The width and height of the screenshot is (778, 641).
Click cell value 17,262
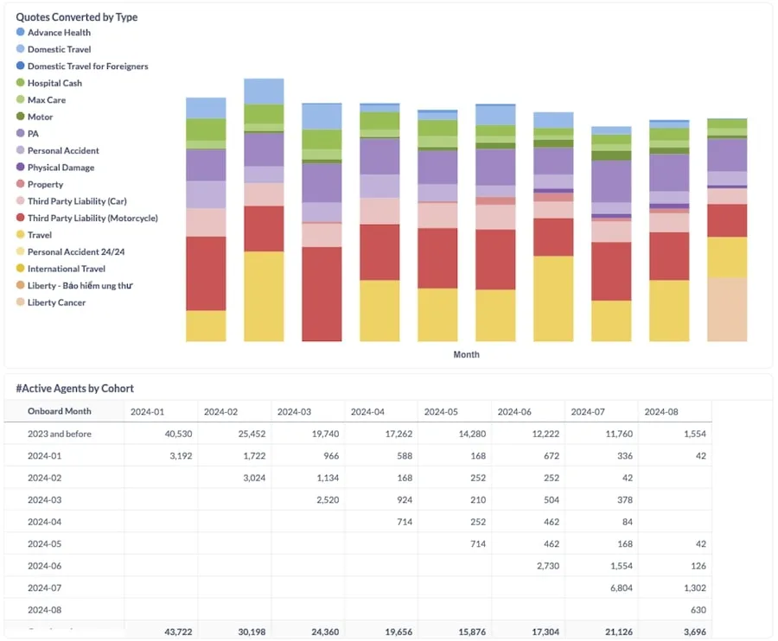coord(399,434)
